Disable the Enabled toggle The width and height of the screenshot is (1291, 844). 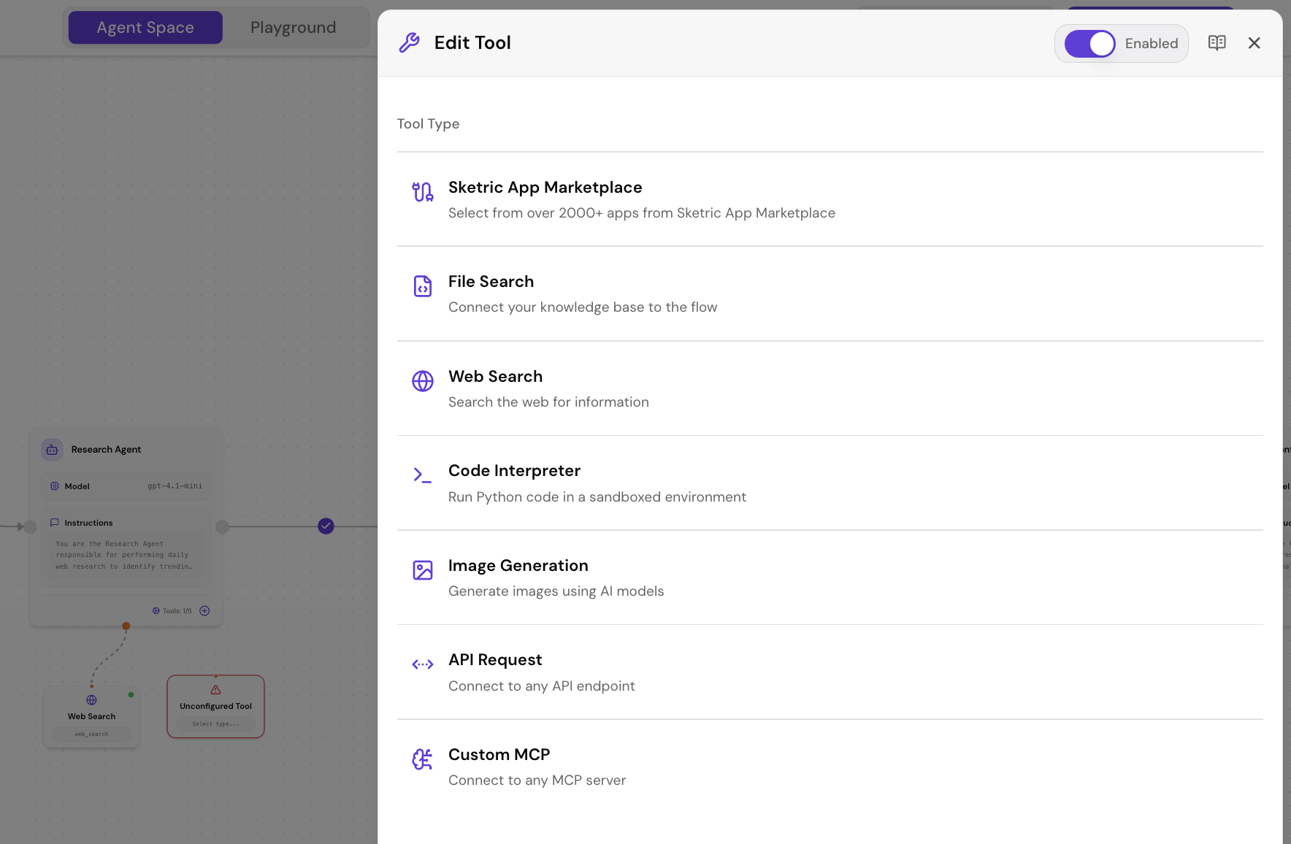pyautogui.click(x=1091, y=43)
